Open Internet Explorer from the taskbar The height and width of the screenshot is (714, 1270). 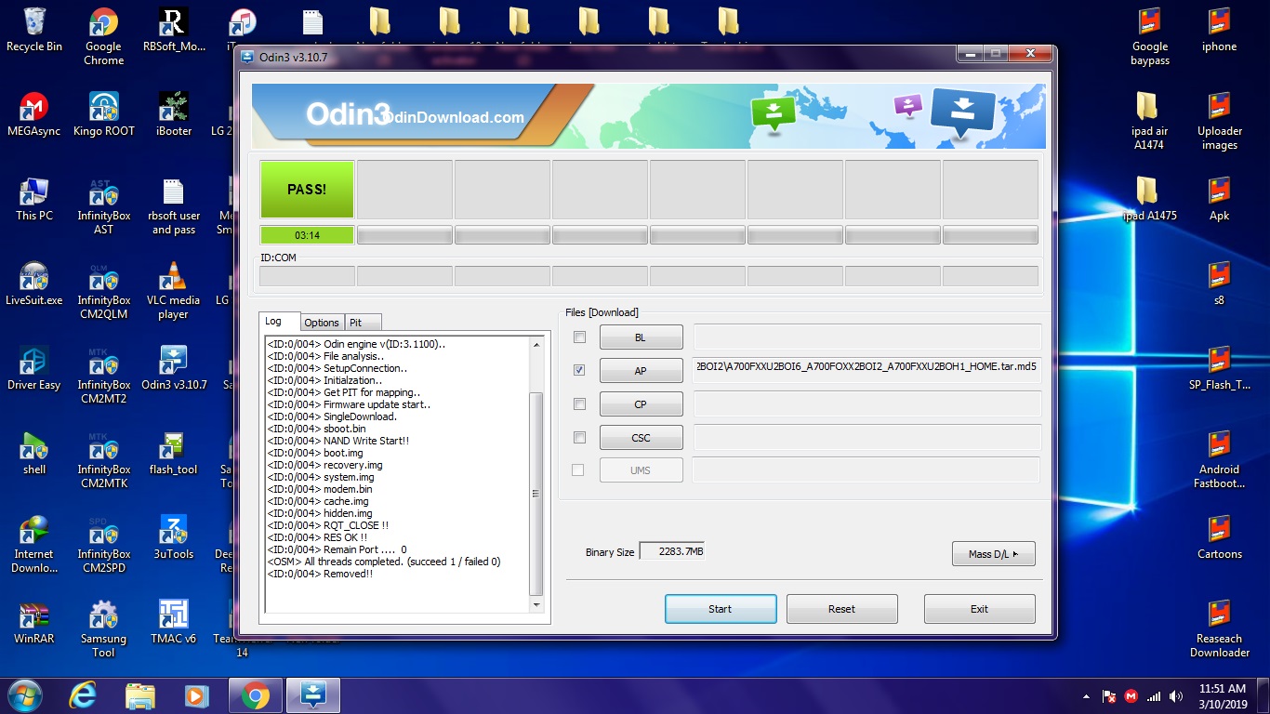(x=83, y=695)
